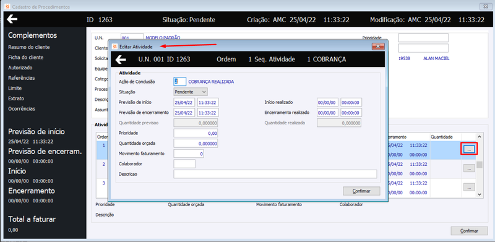Click the activities list scrollbar thumb

(x=479, y=165)
